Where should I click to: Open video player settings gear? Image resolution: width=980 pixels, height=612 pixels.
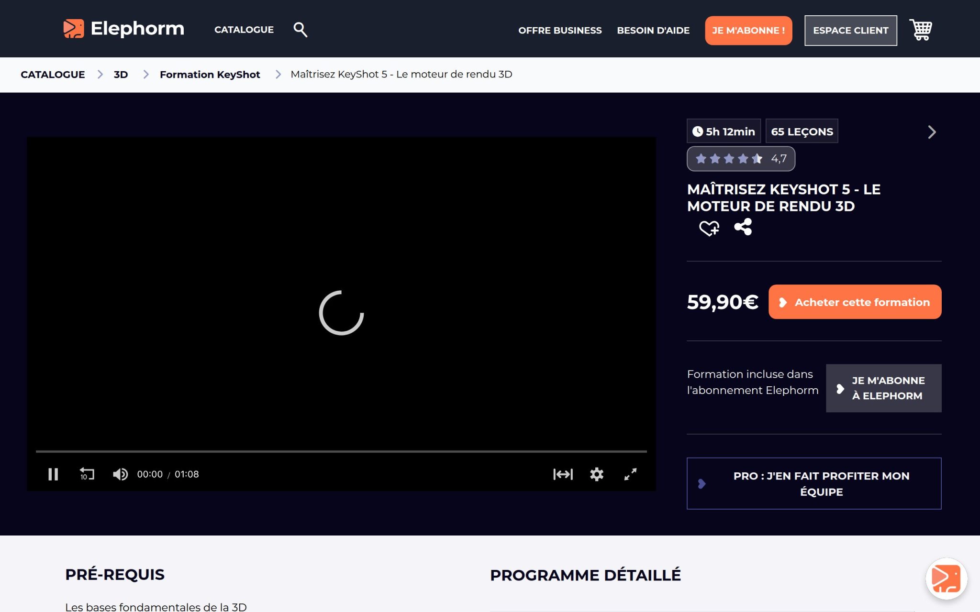click(x=596, y=474)
